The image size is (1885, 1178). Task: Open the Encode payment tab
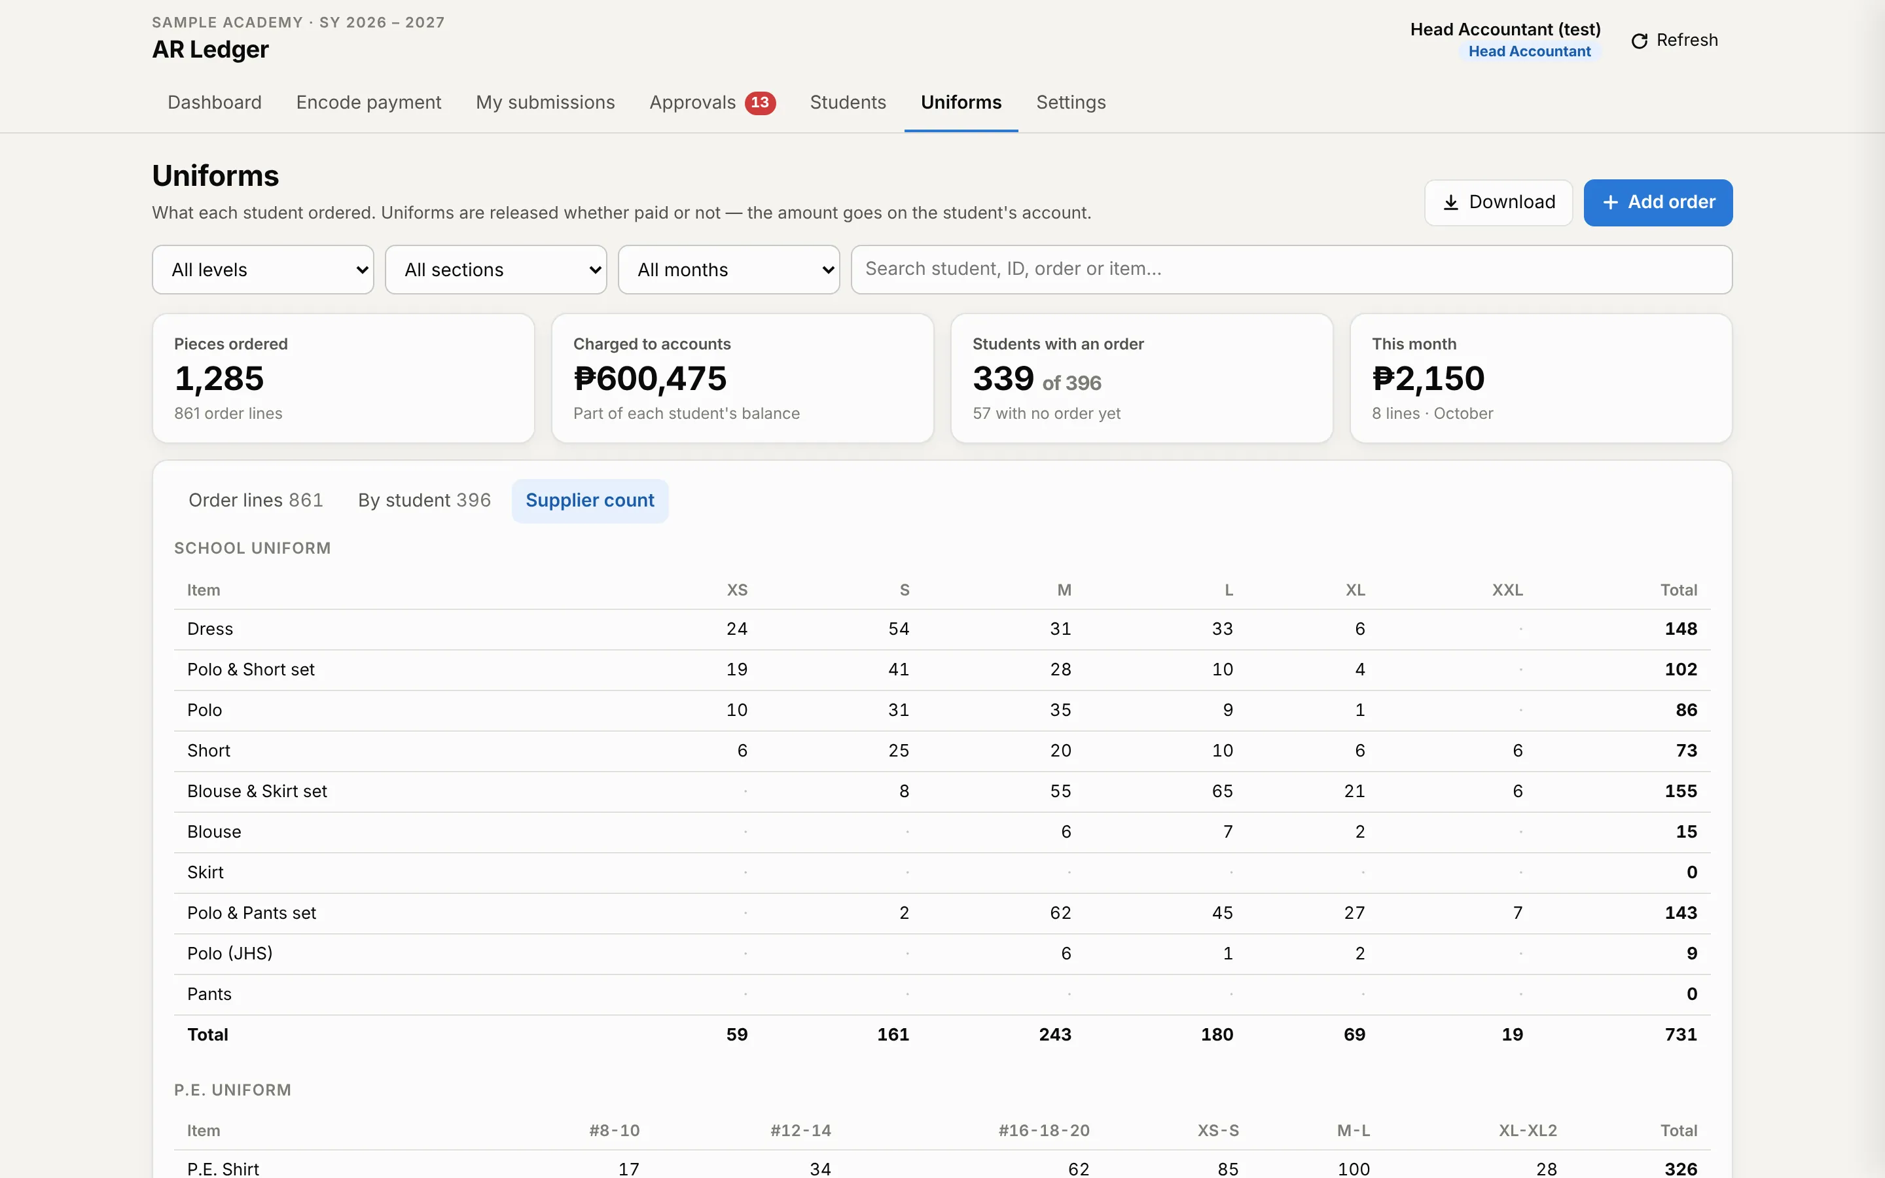(368, 103)
